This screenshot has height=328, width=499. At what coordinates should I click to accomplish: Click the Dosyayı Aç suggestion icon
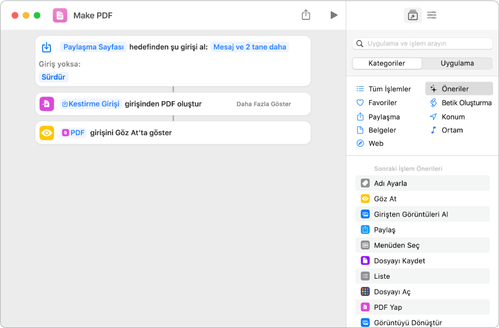[365, 292]
